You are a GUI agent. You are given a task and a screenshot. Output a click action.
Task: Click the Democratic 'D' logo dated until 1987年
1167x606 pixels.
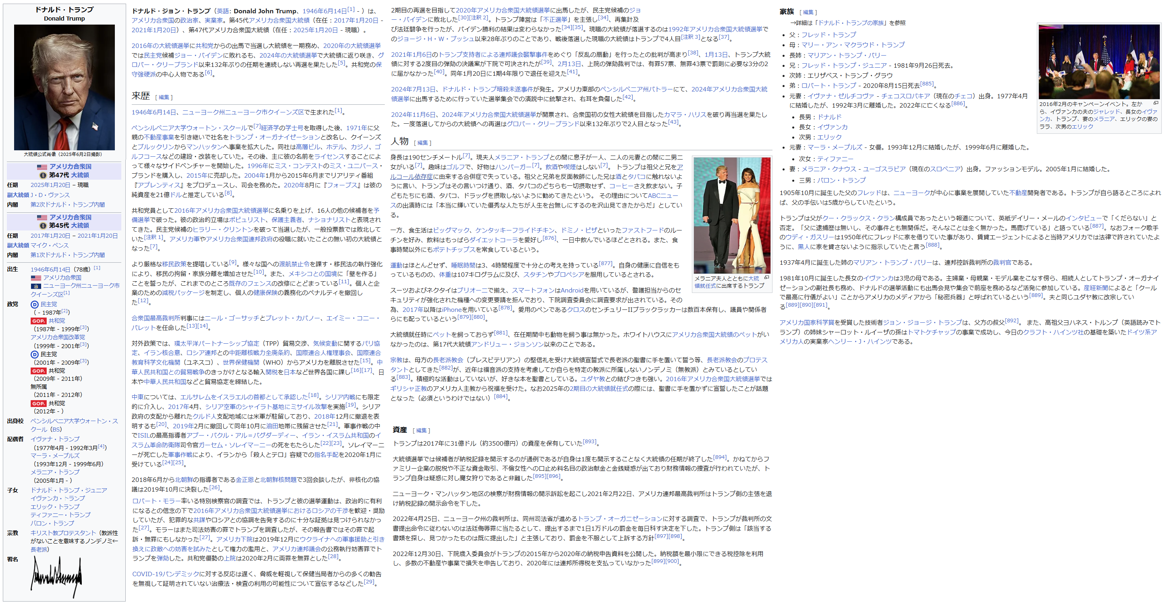pyautogui.click(x=34, y=305)
